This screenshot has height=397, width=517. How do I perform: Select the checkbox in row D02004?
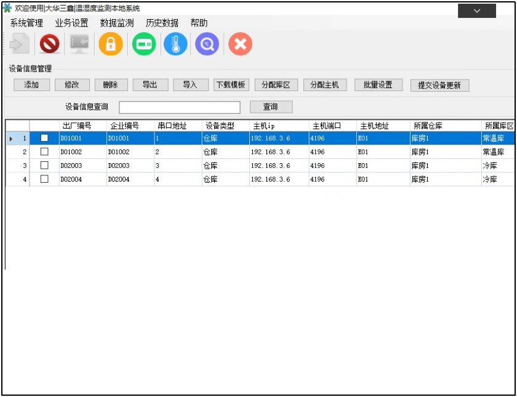coord(44,179)
